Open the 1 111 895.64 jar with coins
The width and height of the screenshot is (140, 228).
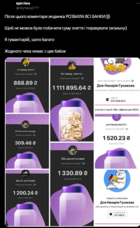click(x=72, y=100)
